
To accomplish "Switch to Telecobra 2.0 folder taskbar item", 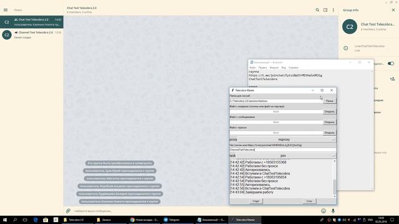I will [77, 220].
